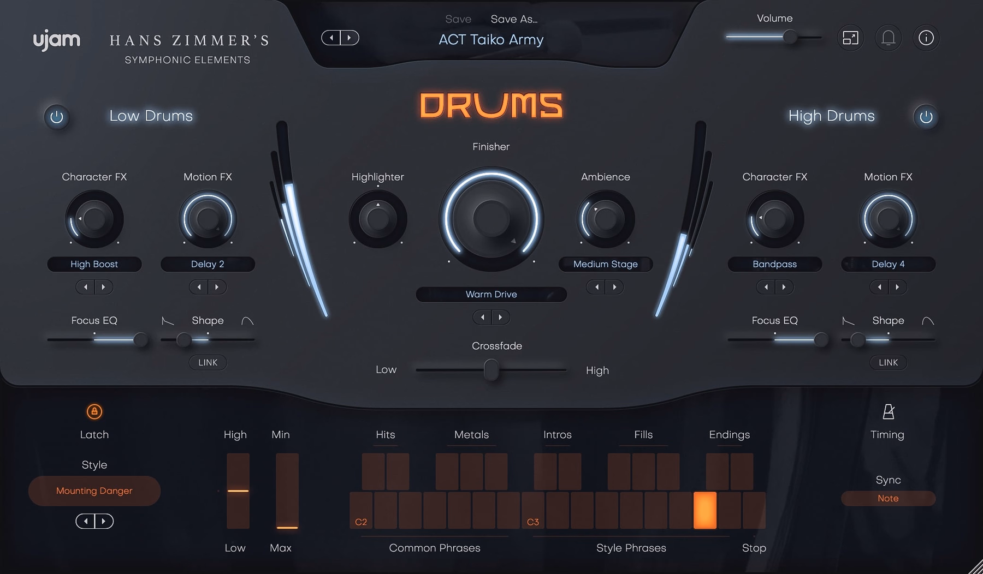
Task: Select previous mode under High Boost
Action: pos(86,287)
